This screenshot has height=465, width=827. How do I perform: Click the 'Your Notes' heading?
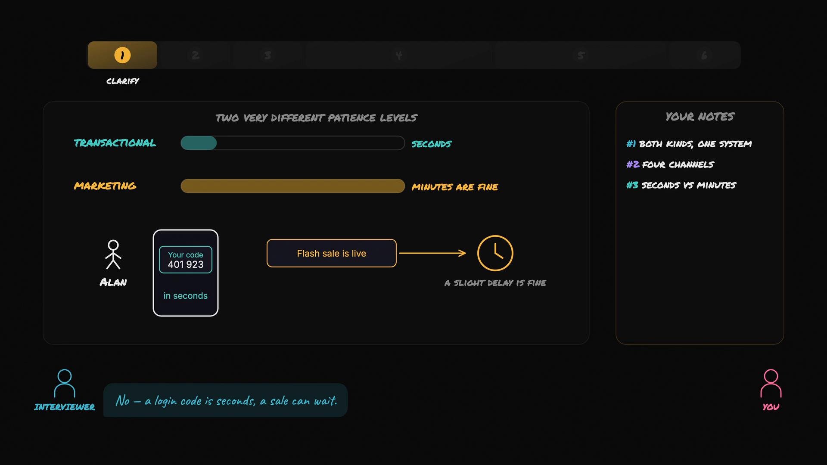click(700, 117)
